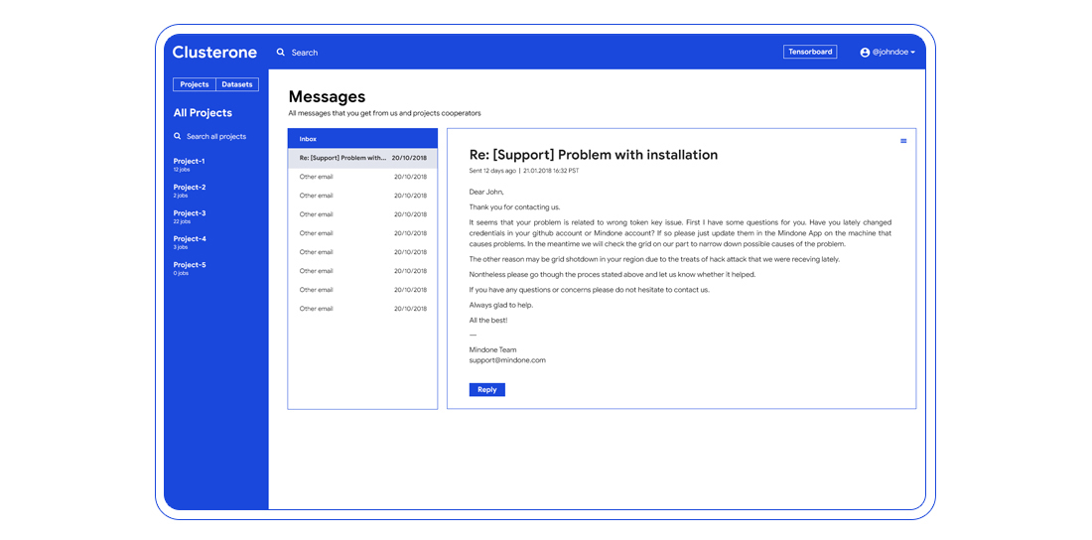The image size is (1092, 540).
Task: Click the Reply button
Action: coord(486,389)
